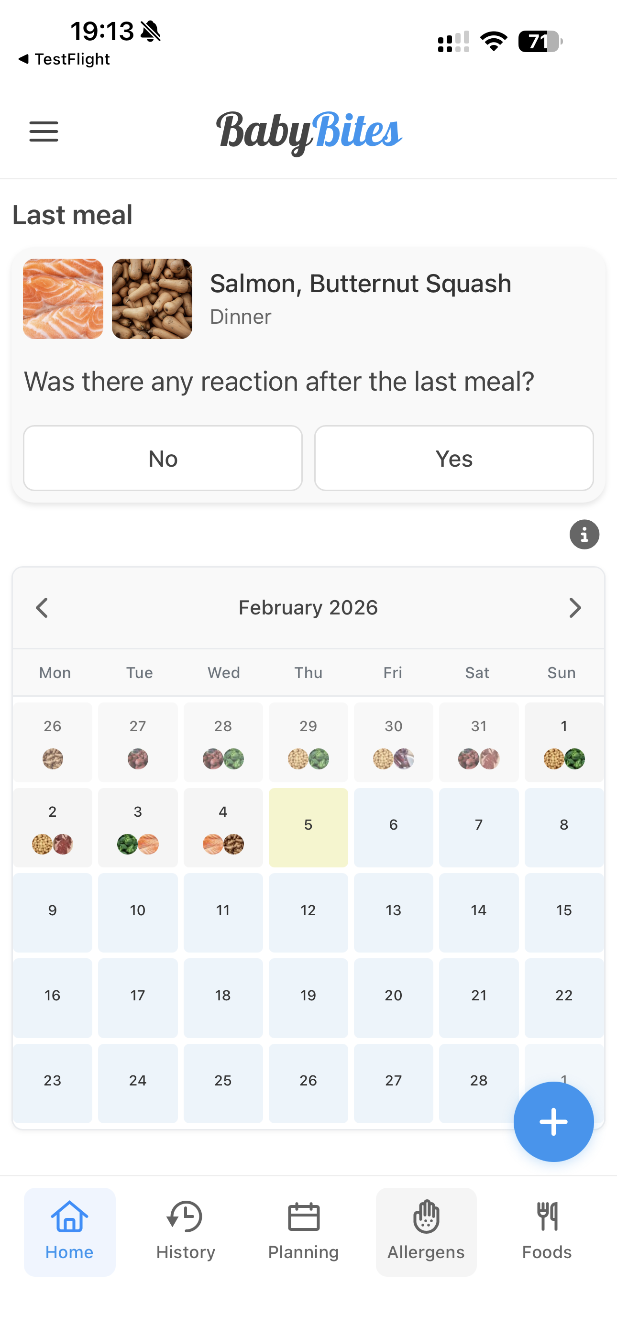The height and width of the screenshot is (1337, 617).
Task: Tap the Salmon food thumbnail
Action: tap(63, 299)
